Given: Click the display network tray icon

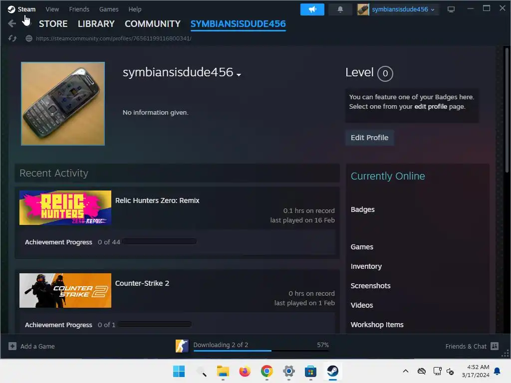Looking at the screenshot, I should [437, 371].
